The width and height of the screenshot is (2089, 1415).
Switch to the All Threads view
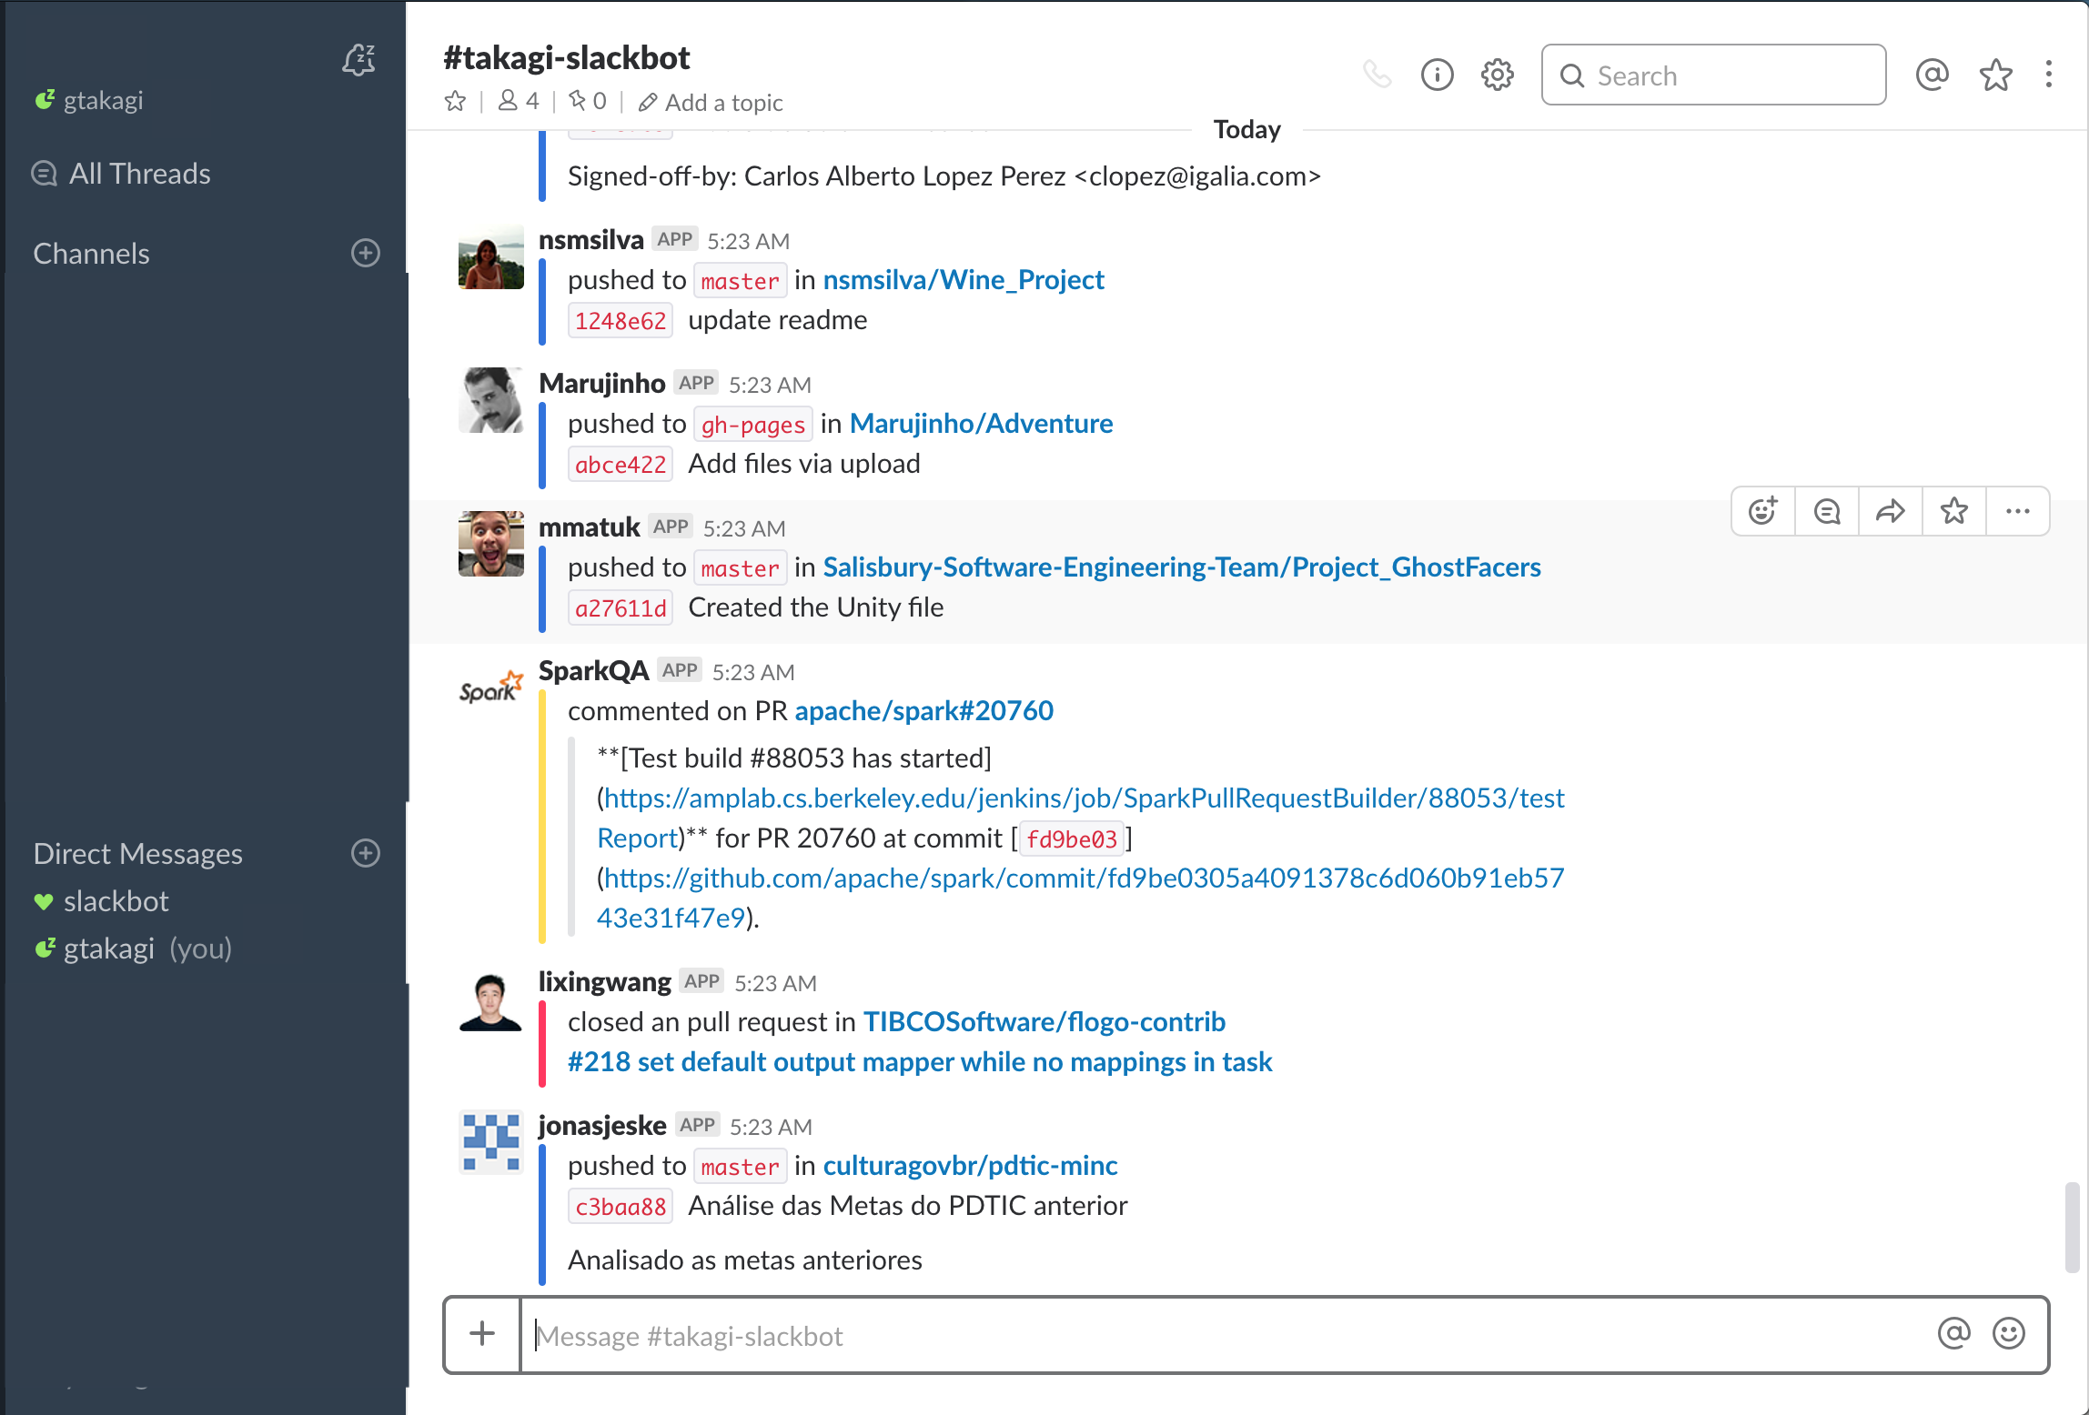140,173
